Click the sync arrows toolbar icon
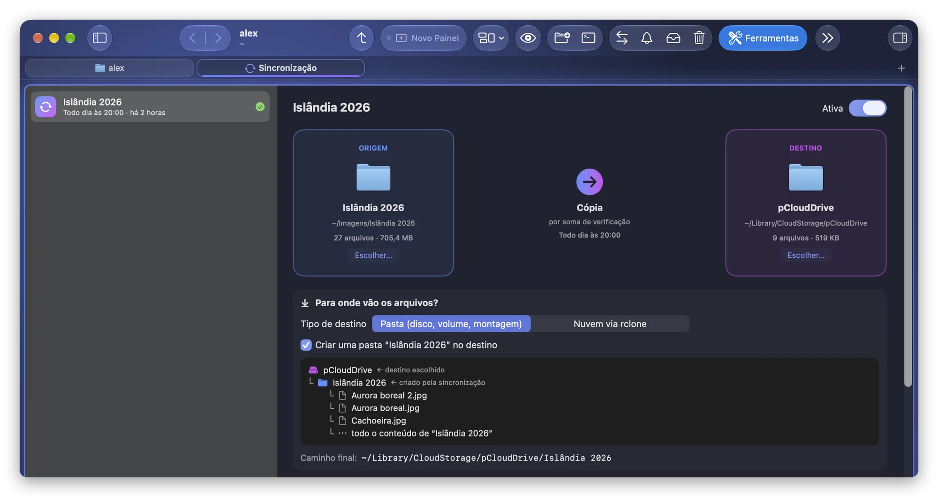The image size is (938, 497). 622,38
